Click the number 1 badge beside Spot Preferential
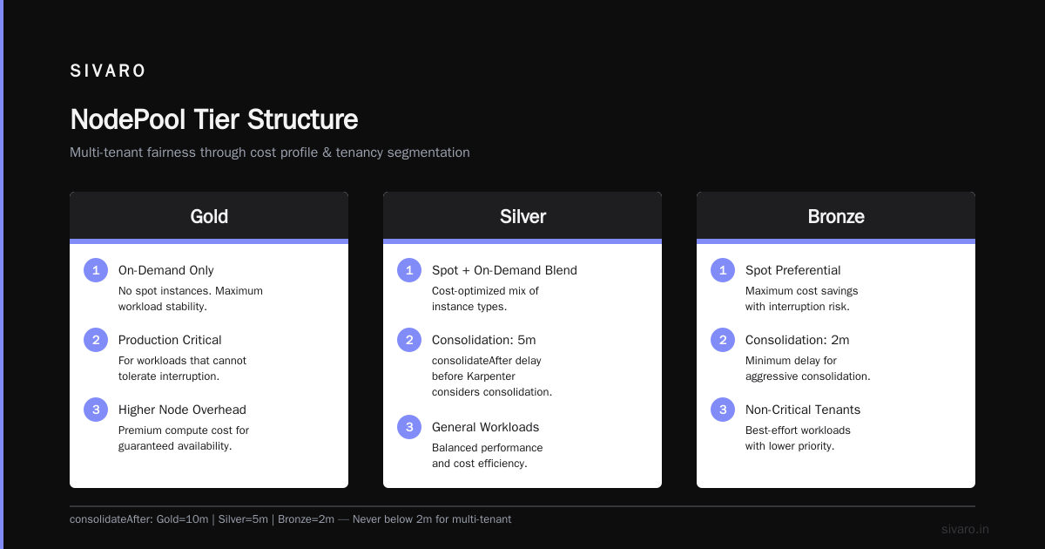This screenshot has height=549, width=1045. coord(723,270)
